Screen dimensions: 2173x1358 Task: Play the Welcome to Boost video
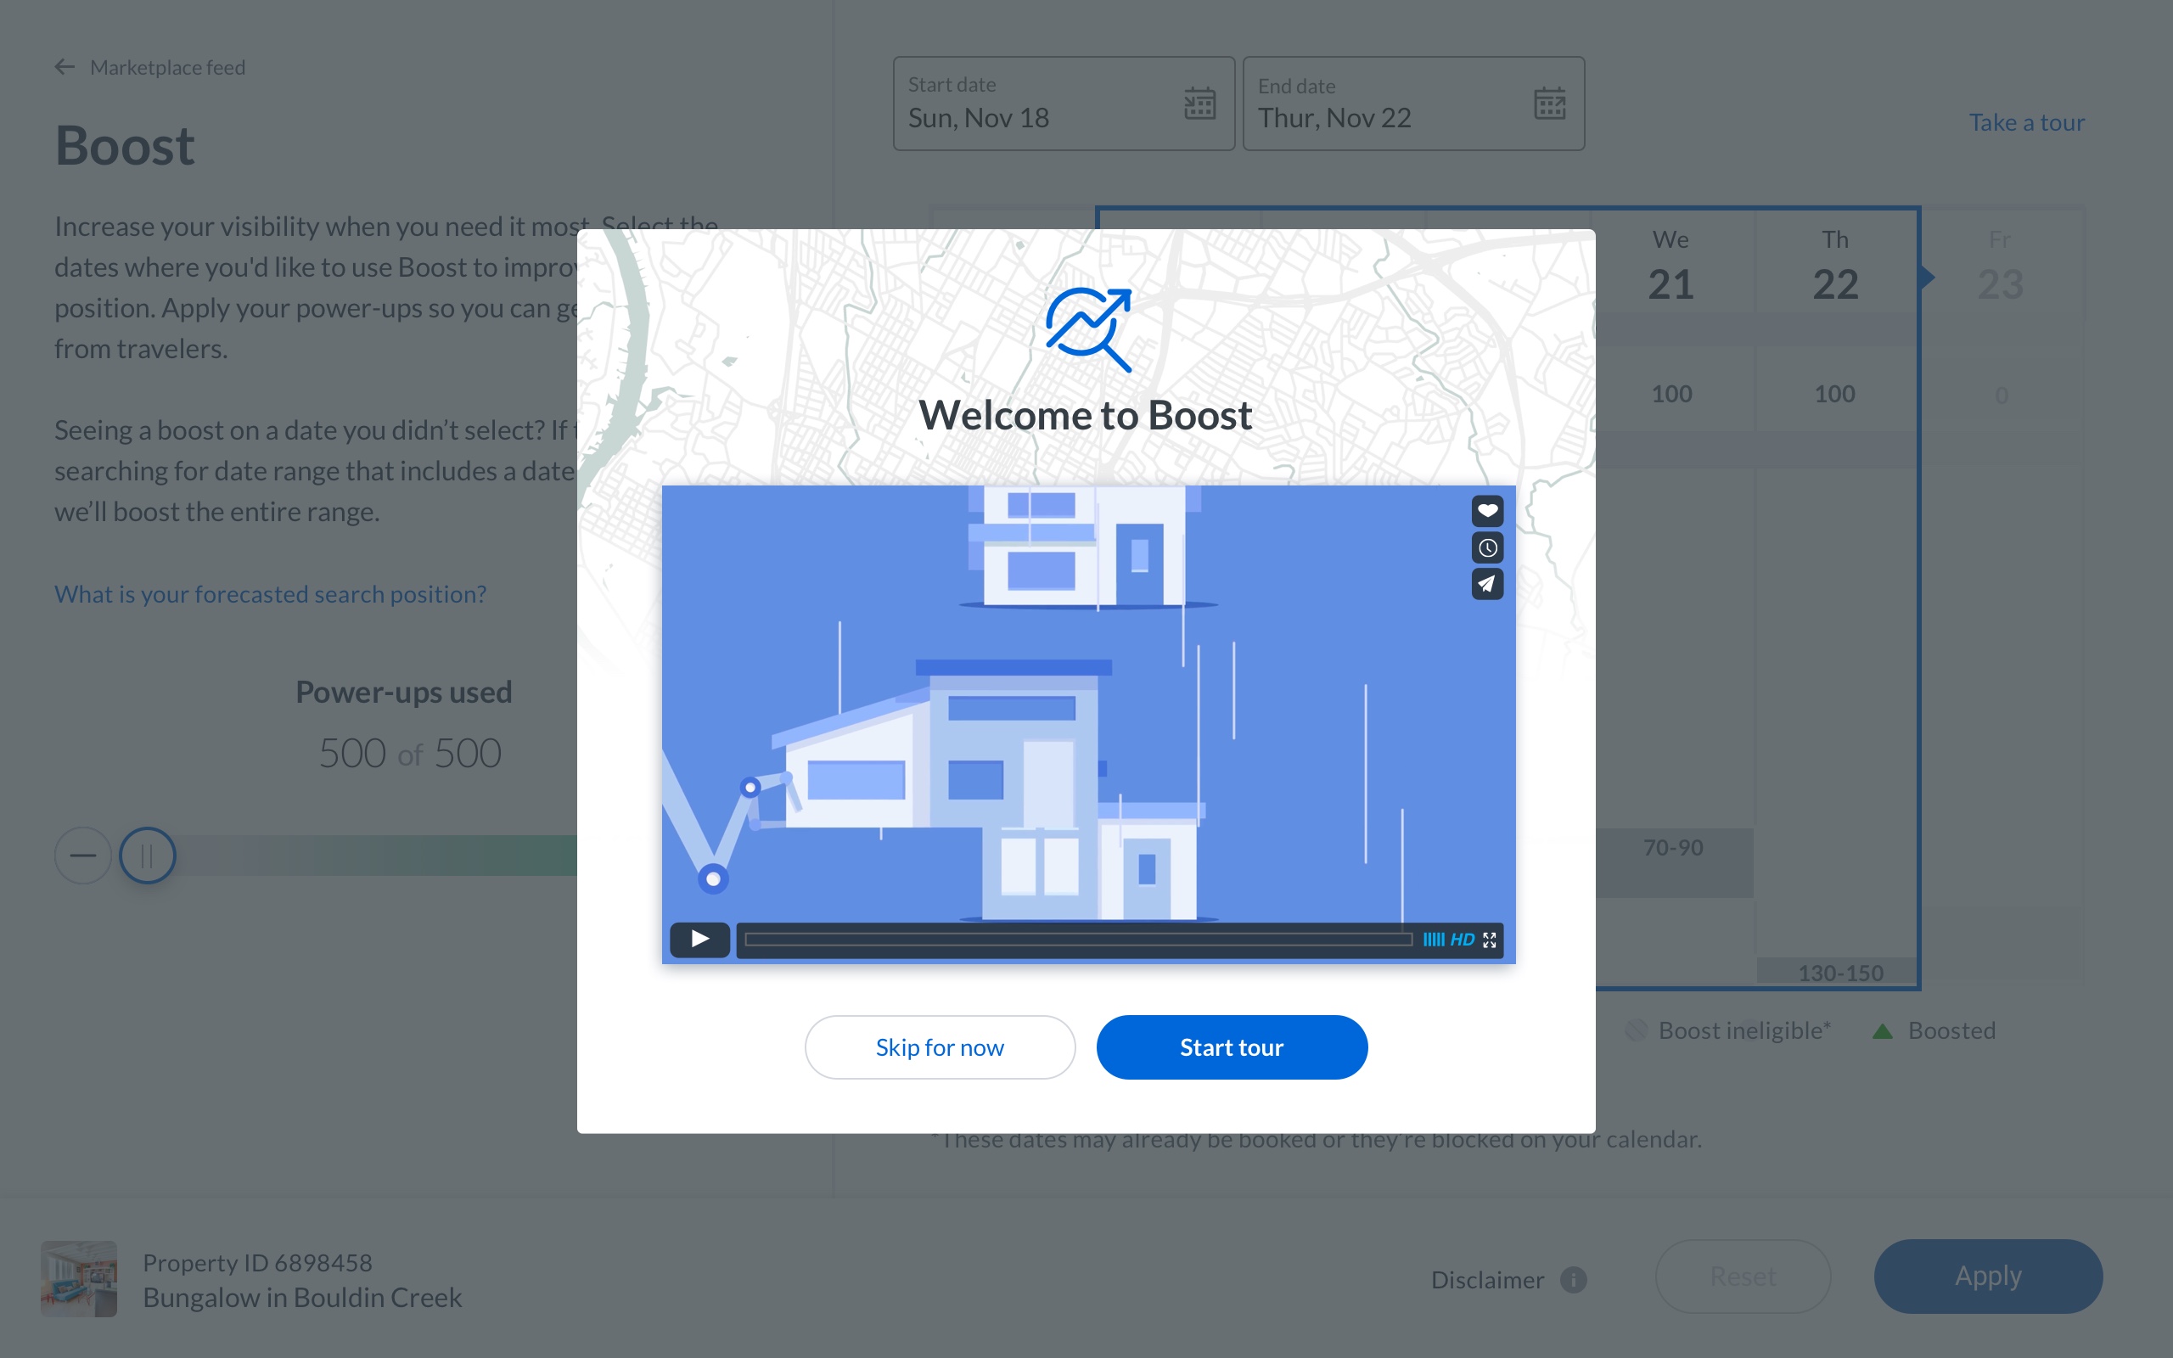click(x=699, y=940)
